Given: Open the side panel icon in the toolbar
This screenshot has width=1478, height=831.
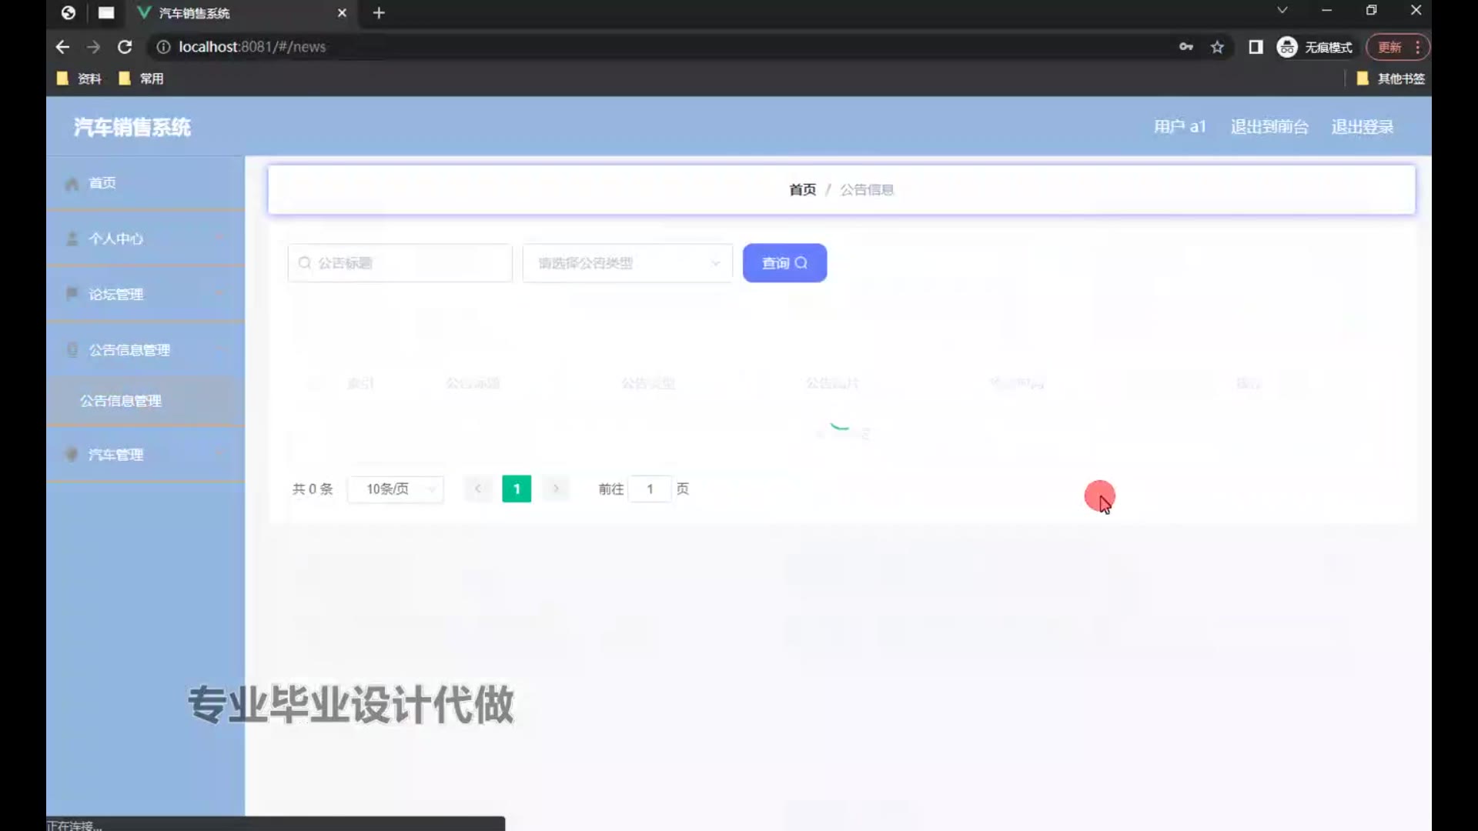Looking at the screenshot, I should [1256, 47].
